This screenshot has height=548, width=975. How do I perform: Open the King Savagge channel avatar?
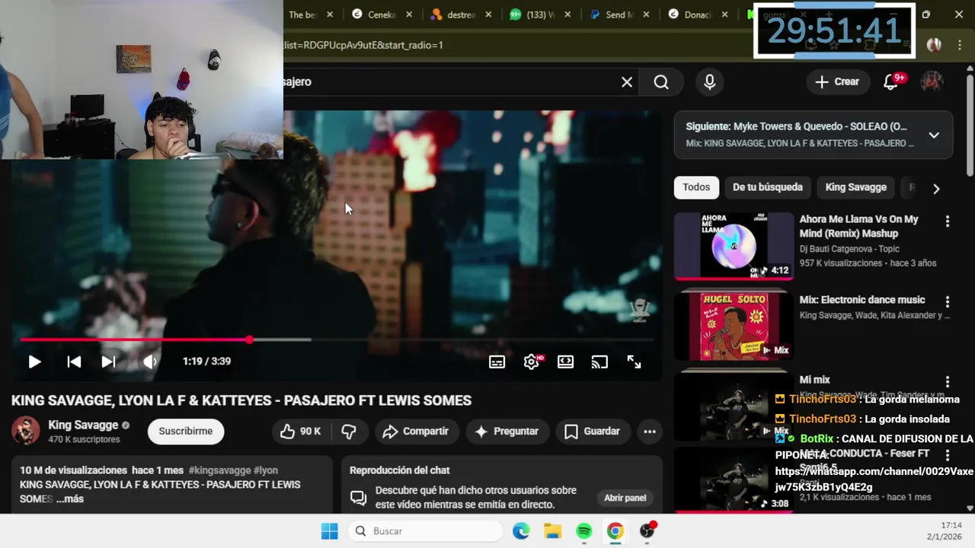click(x=25, y=431)
